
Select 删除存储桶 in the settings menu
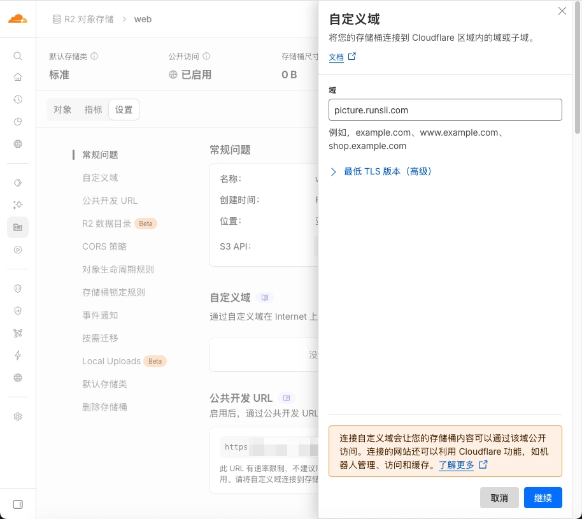[x=104, y=407]
